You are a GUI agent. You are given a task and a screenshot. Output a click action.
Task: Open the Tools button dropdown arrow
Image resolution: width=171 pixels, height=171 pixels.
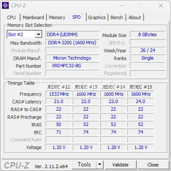(x=99, y=164)
